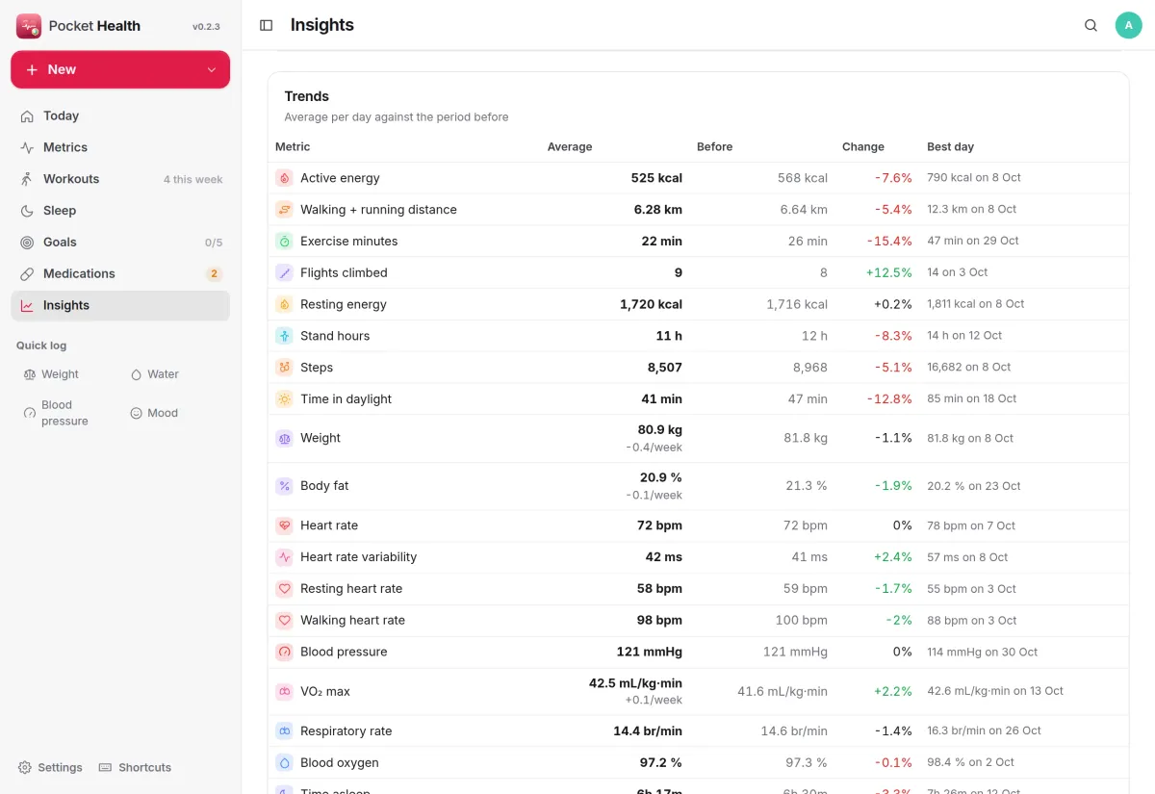The width and height of the screenshot is (1155, 794).
Task: Click the 42.5 mL/kg·min value
Action: [x=635, y=683]
